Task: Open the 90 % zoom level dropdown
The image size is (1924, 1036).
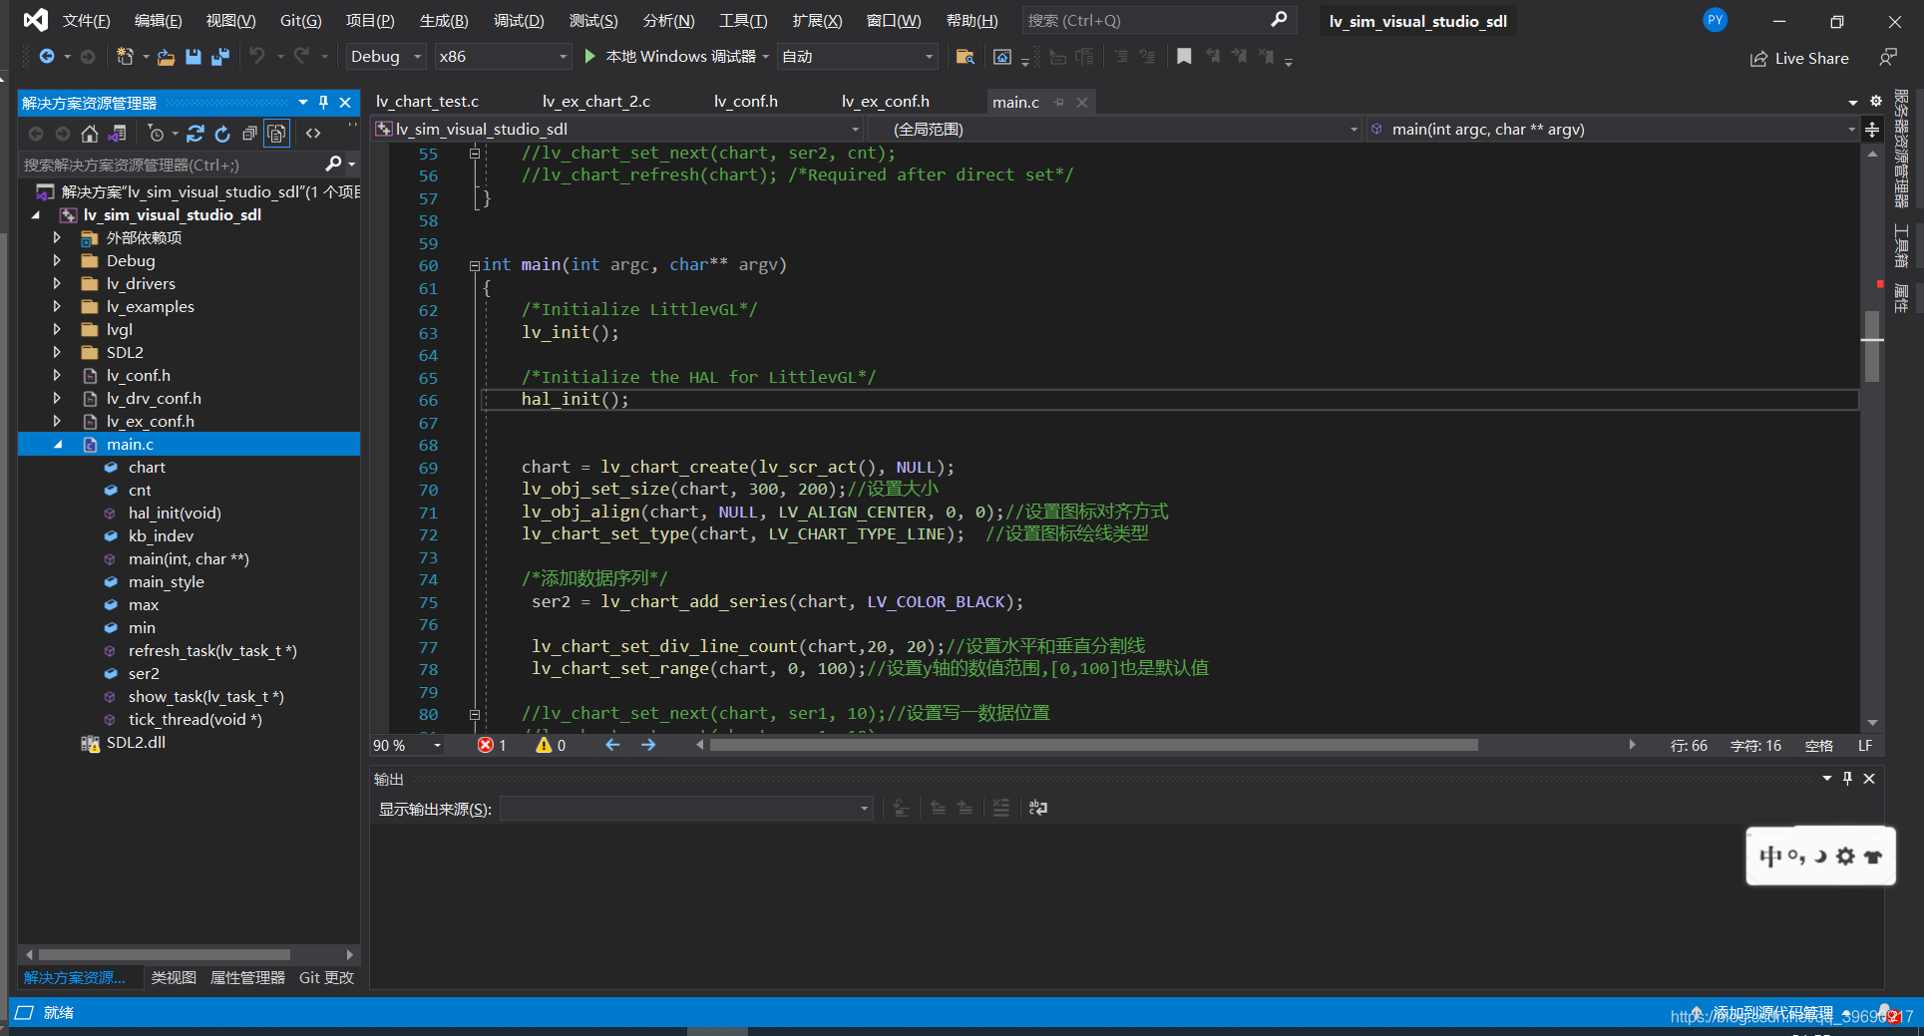Action: pyautogui.click(x=407, y=746)
